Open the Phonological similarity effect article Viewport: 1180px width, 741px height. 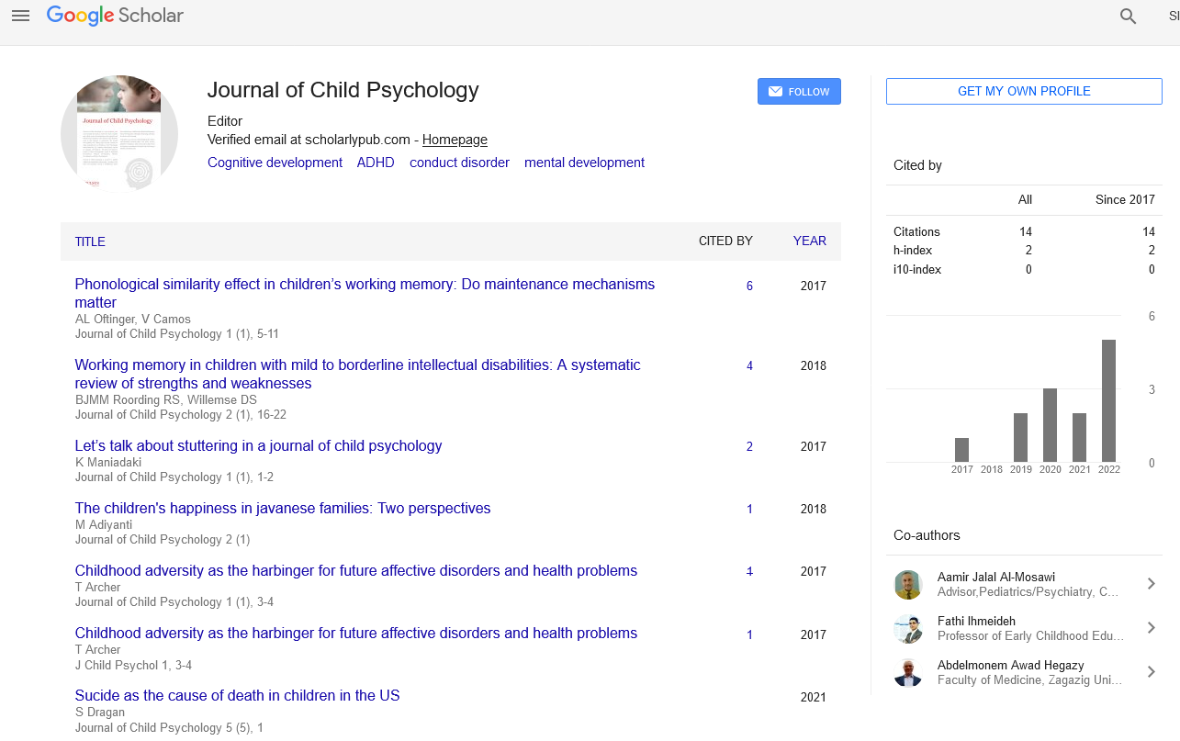[365, 293]
